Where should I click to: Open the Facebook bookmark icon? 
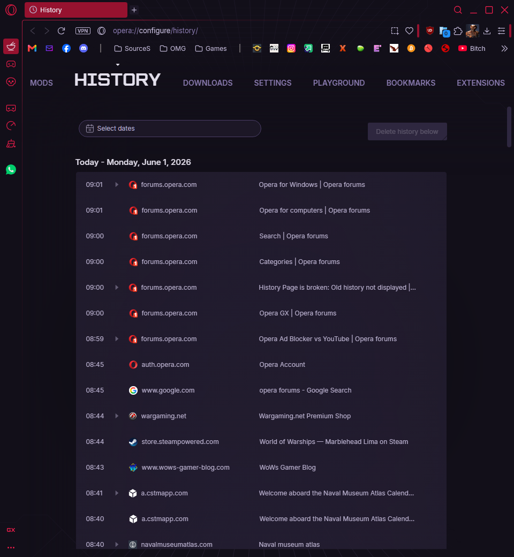[x=66, y=48]
